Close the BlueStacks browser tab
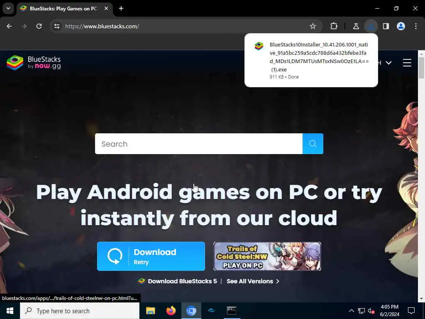Viewport: 425px width, 319px height. click(x=106, y=8)
